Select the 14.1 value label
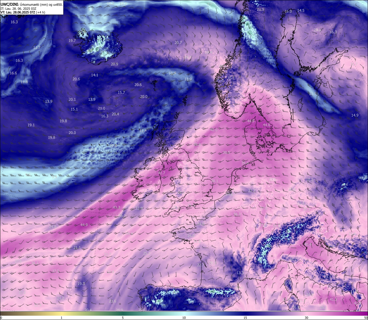 [x=95, y=75]
